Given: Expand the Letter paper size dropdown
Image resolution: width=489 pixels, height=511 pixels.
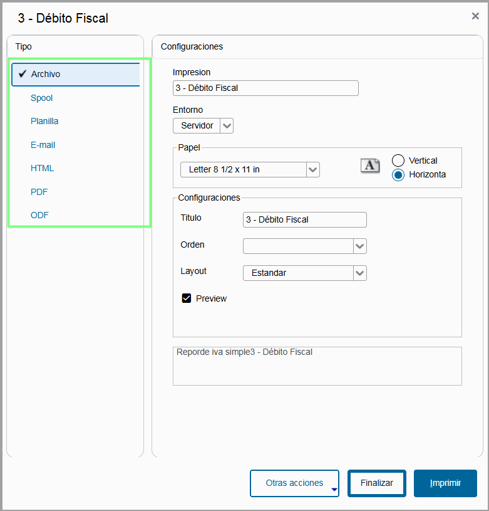Looking at the screenshot, I should pyautogui.click(x=312, y=169).
